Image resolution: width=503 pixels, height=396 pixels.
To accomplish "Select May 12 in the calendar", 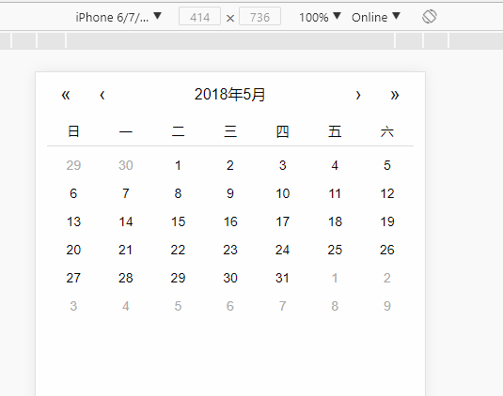I will [387, 193].
